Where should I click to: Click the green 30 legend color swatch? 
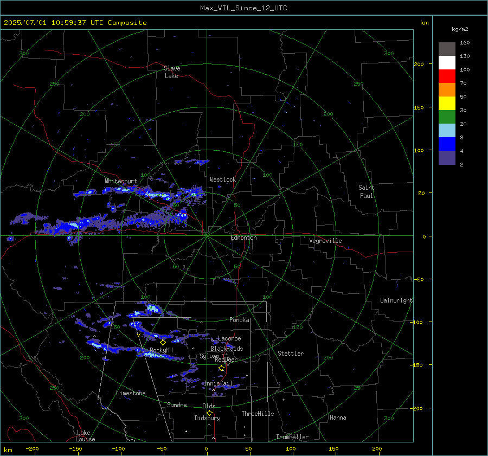click(x=447, y=117)
